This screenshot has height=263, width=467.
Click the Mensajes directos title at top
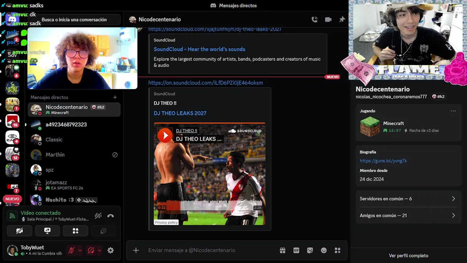tap(233, 5)
